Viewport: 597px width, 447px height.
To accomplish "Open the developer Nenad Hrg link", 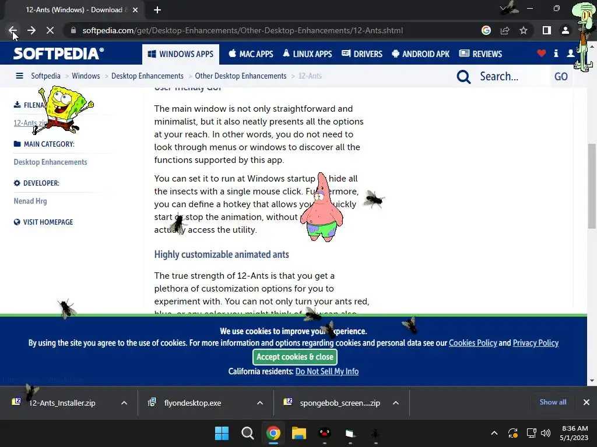I will (30, 201).
